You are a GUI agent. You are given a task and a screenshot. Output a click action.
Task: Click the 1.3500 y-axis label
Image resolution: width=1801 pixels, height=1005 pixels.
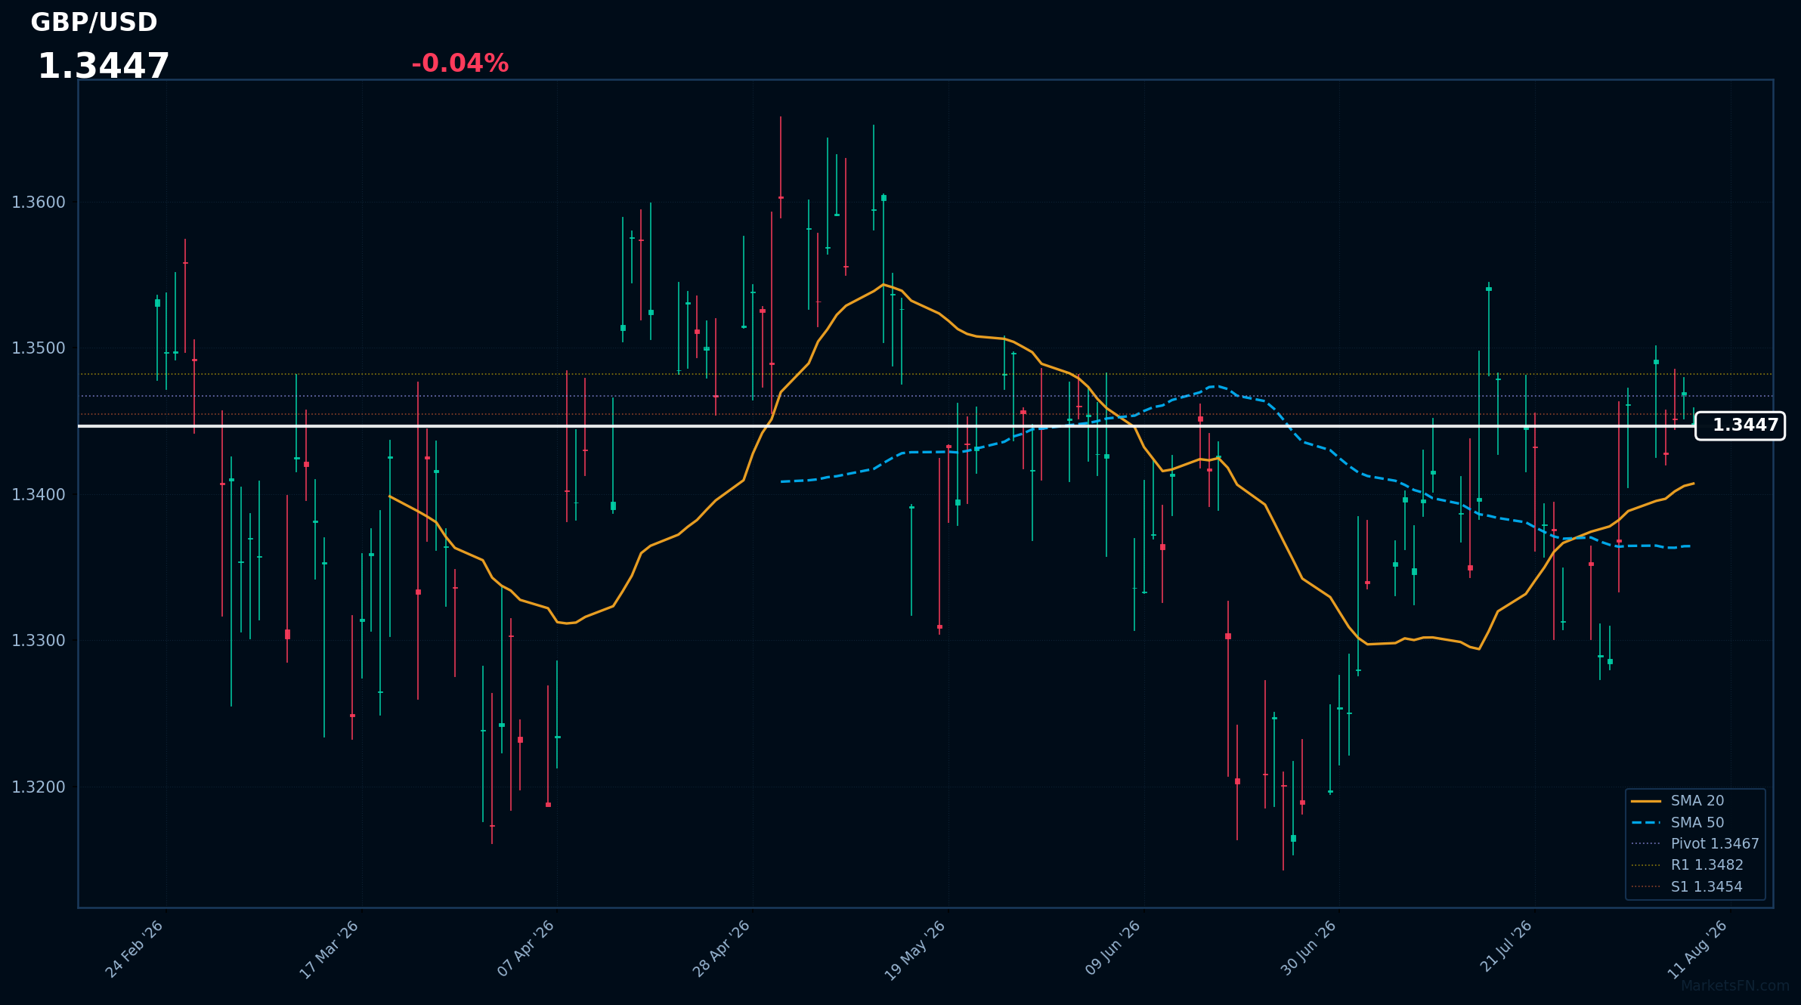click(x=39, y=348)
